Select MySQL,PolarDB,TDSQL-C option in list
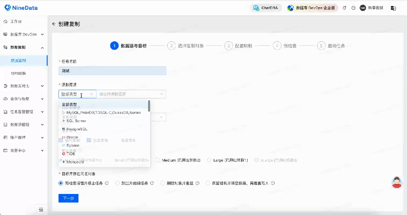407x215 pixels. [x=103, y=113]
